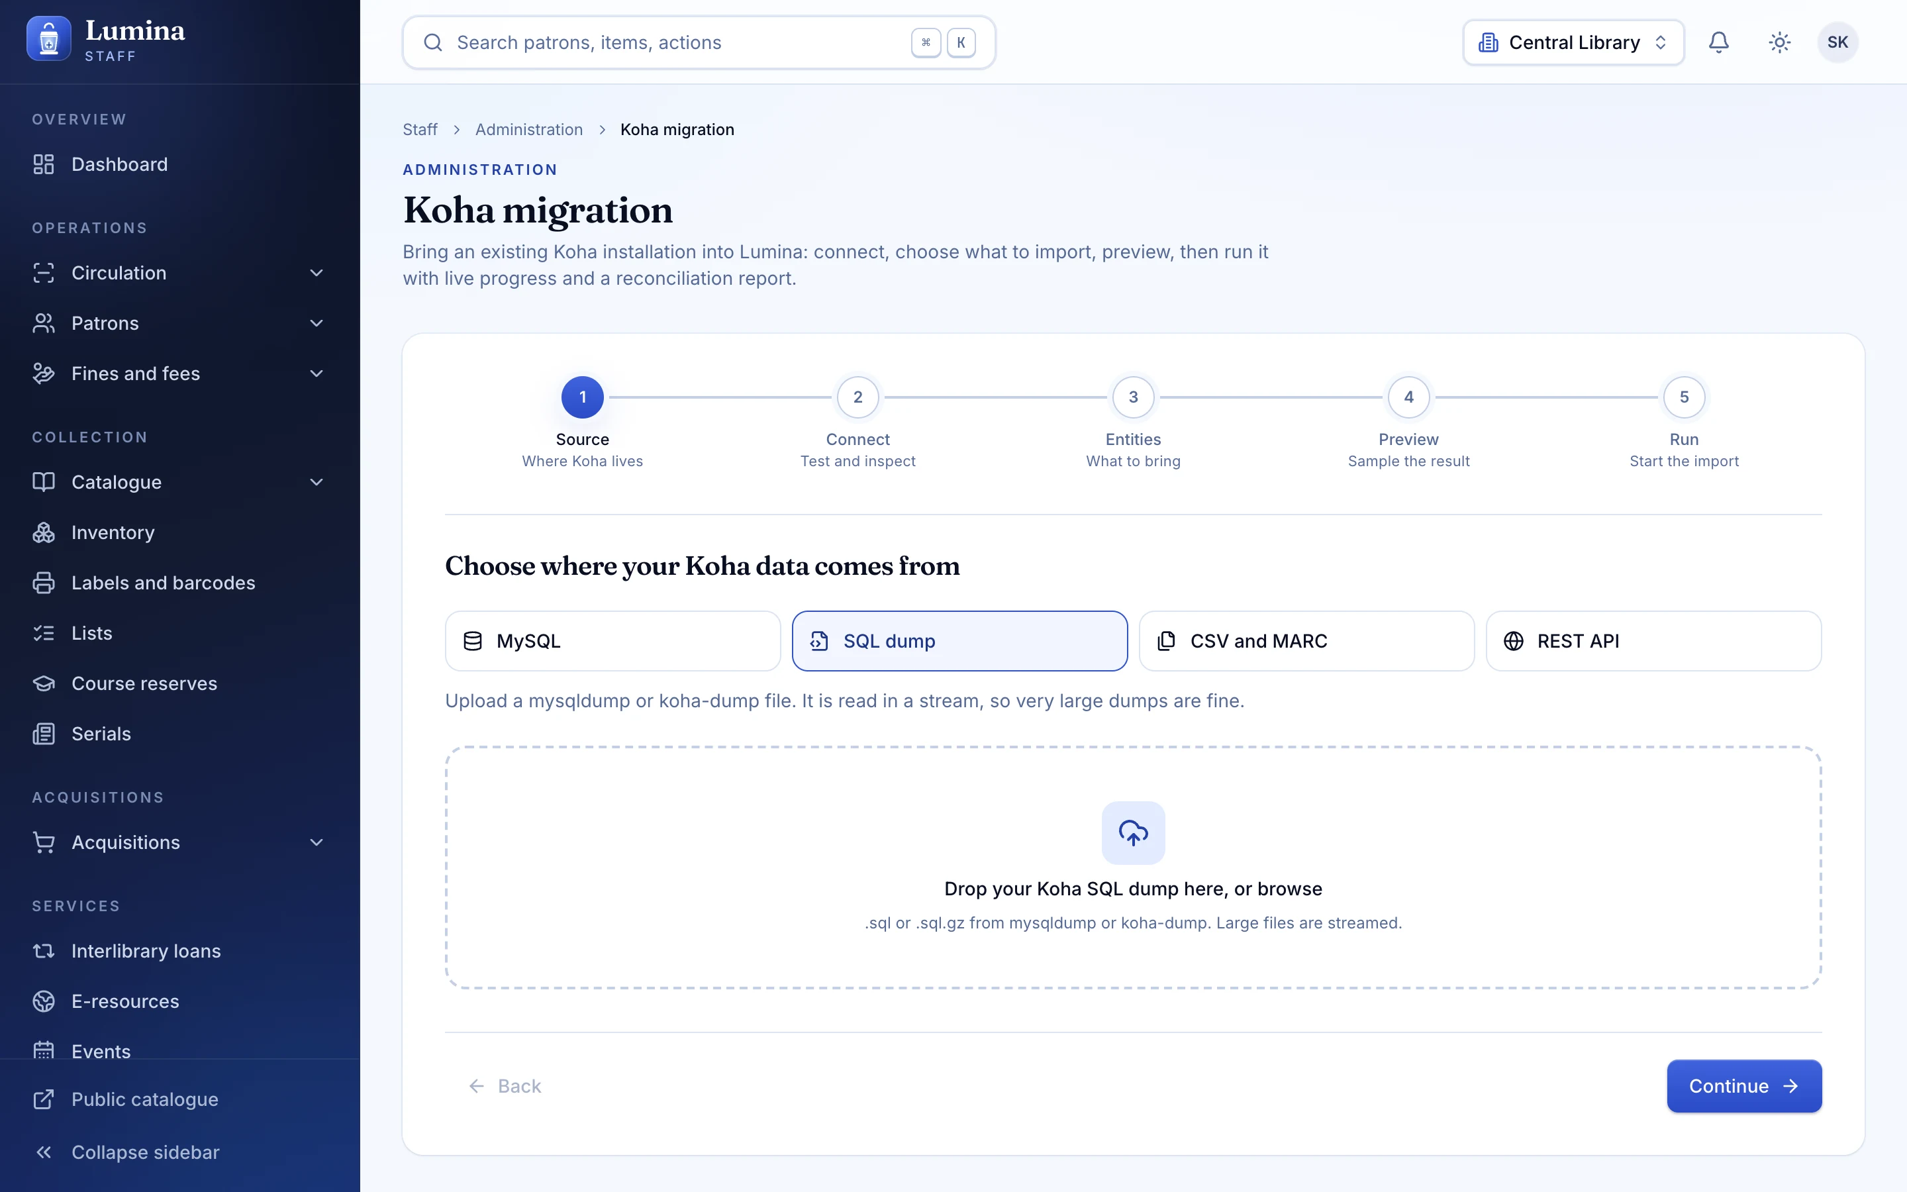This screenshot has width=1907, height=1192.
Task: Click the Public catalogue external link icon
Action: pyautogui.click(x=43, y=1099)
